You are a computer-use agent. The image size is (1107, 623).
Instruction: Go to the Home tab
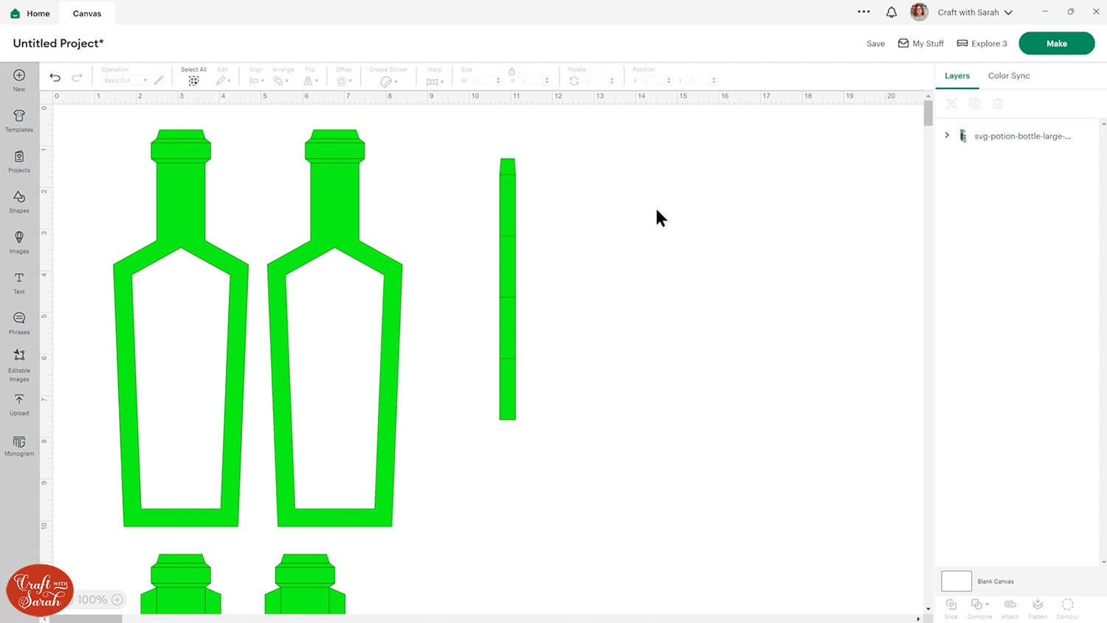coord(30,13)
